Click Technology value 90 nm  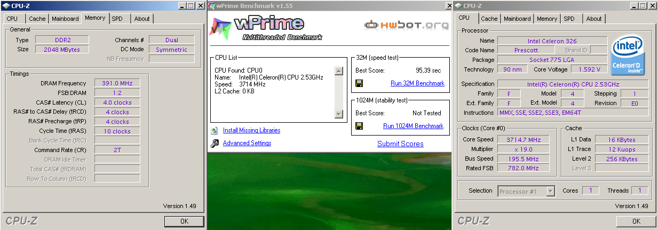click(x=512, y=69)
